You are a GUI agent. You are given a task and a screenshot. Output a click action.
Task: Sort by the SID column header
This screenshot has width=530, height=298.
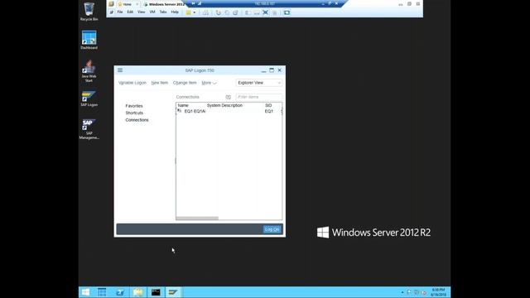(x=268, y=105)
